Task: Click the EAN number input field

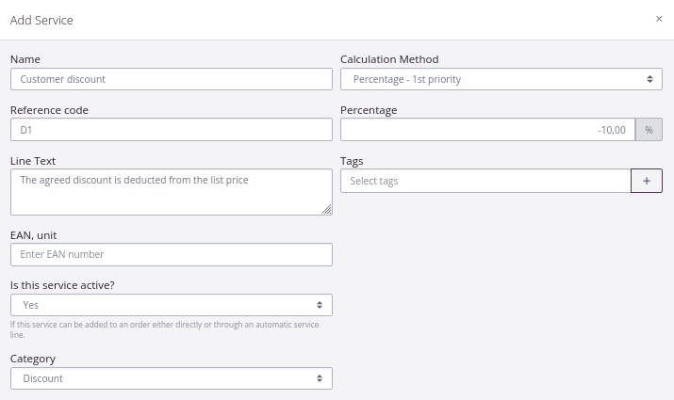Action: (171, 254)
